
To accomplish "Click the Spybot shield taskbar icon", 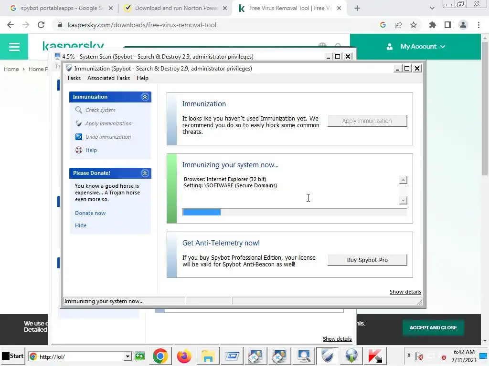I will pyautogui.click(x=328, y=356).
